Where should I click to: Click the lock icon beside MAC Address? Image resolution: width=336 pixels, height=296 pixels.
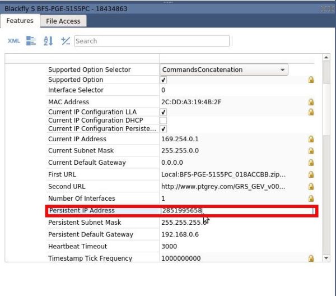[311, 102]
